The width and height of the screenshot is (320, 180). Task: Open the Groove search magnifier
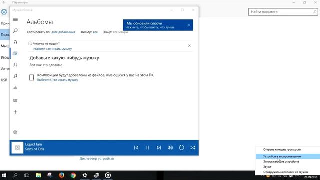[15, 31]
